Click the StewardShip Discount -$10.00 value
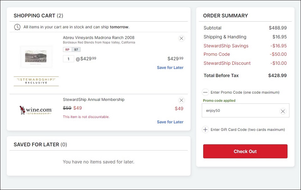The height and width of the screenshot is (190, 301). [x=278, y=63]
